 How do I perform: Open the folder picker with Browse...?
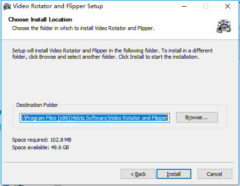[197, 117]
